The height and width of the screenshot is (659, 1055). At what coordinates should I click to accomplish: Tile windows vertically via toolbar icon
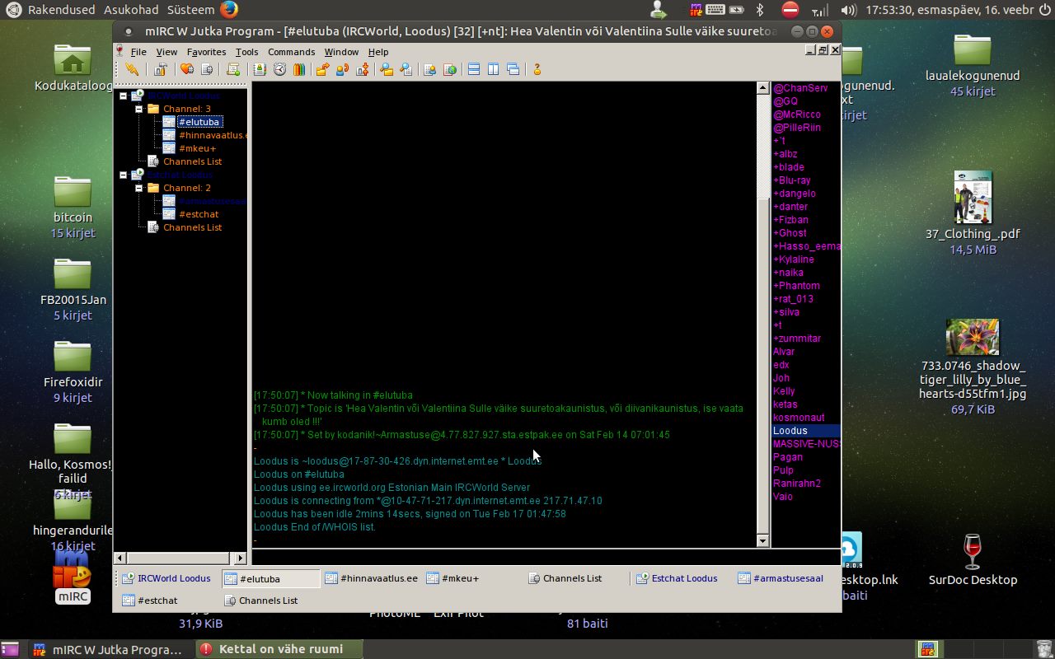494,69
